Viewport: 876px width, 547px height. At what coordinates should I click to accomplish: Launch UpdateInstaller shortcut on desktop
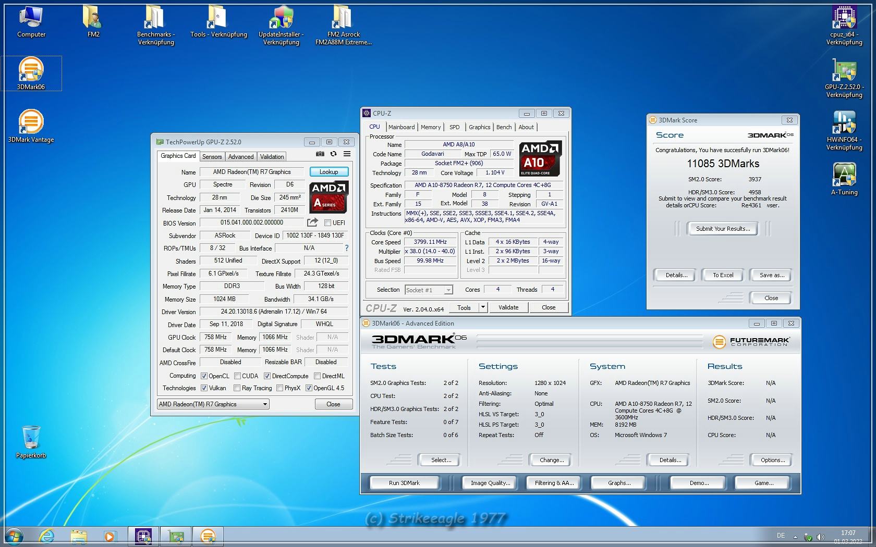281,25
